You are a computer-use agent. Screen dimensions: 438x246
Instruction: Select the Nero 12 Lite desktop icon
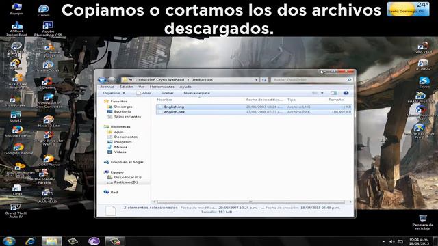point(49,122)
